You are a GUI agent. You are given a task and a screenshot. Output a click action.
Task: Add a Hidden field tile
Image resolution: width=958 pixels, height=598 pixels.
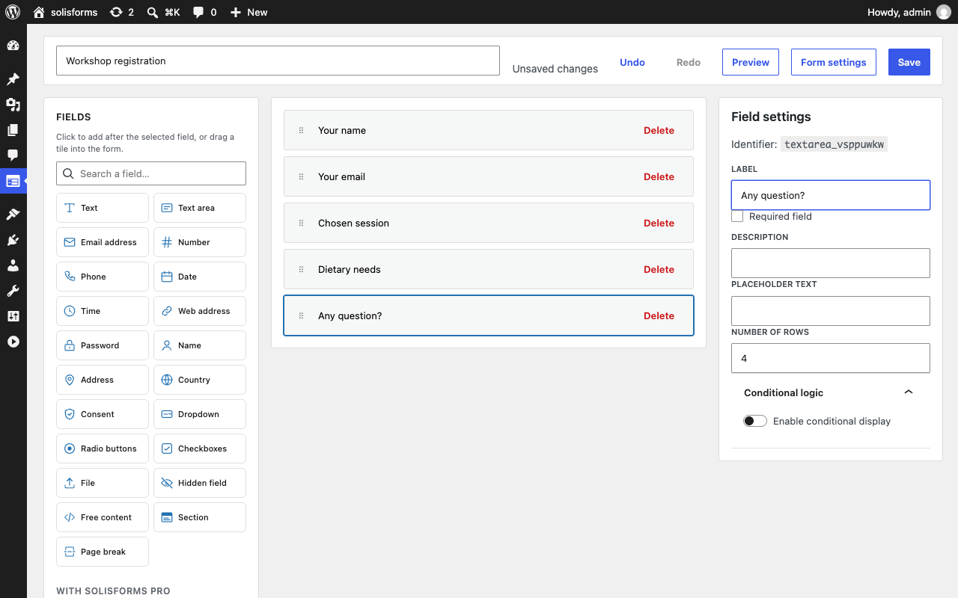[x=200, y=483]
